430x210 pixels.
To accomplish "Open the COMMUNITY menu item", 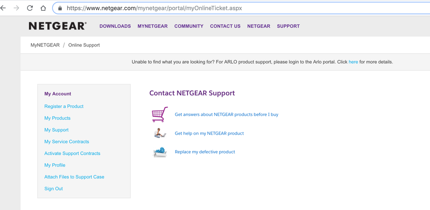I will (x=189, y=26).
